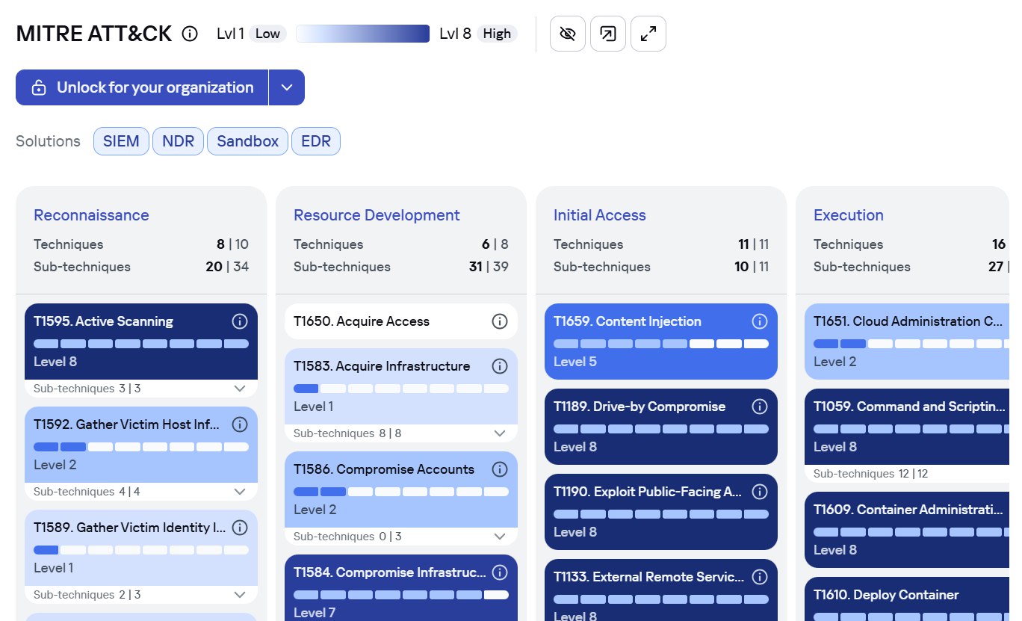Image resolution: width=1022 pixels, height=621 pixels.
Task: Open the matrix in a new window icon
Action: (x=608, y=34)
